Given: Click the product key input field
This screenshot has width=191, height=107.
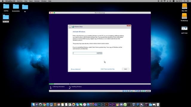Looking at the screenshot, I should pyautogui.click(x=85, y=53).
